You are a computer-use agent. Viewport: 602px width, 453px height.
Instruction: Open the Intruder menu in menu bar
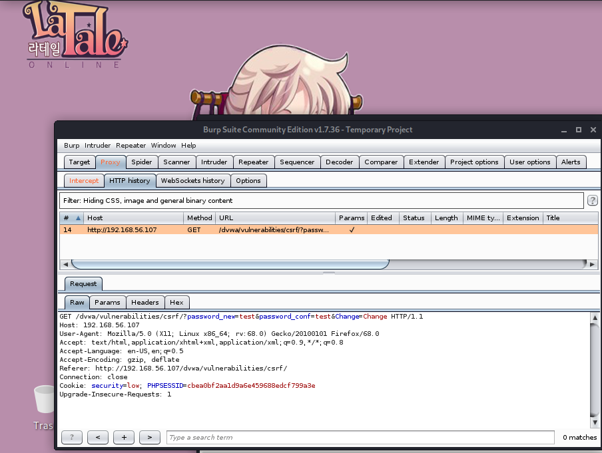(97, 146)
